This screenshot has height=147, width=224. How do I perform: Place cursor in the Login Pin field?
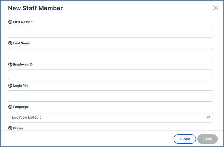tap(110, 96)
